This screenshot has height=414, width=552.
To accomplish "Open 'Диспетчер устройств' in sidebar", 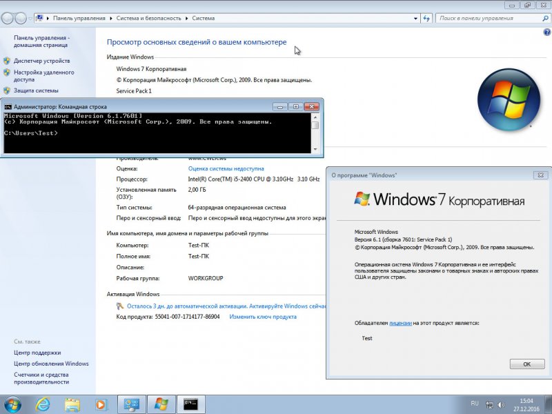I will click(41, 61).
